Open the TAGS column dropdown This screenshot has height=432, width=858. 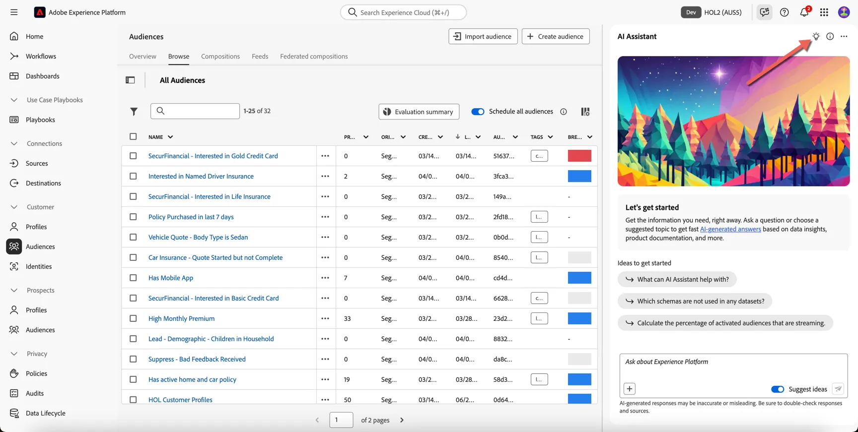tap(550, 137)
